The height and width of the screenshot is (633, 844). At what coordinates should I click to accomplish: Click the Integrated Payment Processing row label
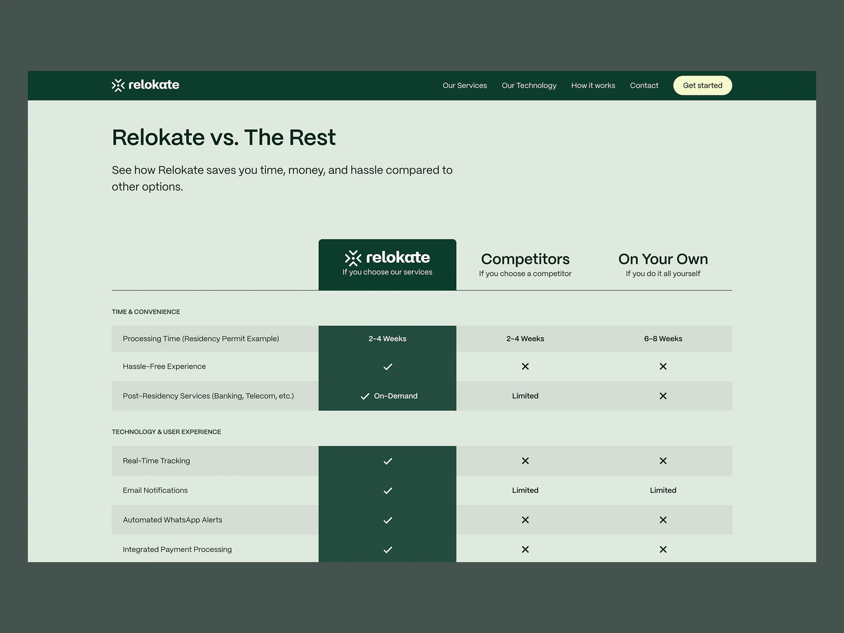click(177, 549)
